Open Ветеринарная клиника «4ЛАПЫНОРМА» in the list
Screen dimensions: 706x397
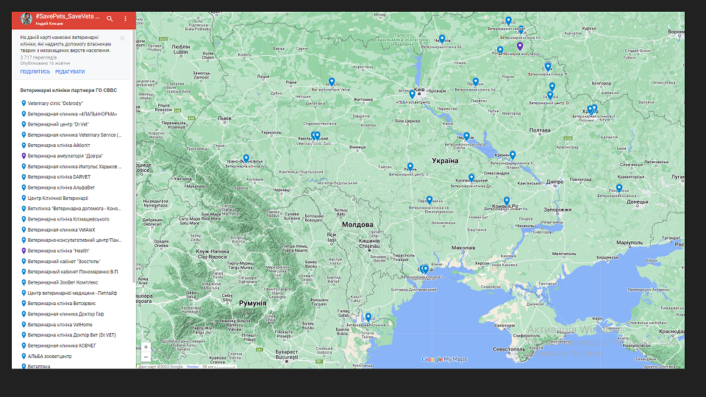[x=74, y=114]
